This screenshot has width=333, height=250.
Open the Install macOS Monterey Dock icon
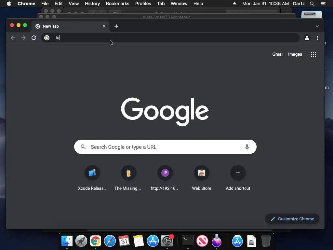point(216,241)
